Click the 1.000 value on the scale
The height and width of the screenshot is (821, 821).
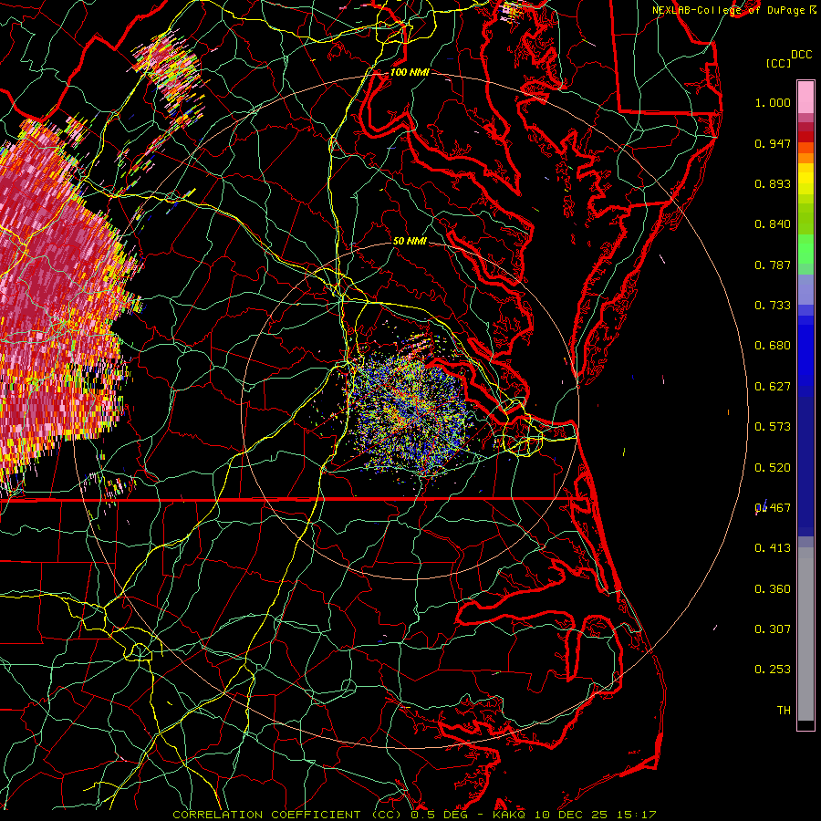coord(773,102)
